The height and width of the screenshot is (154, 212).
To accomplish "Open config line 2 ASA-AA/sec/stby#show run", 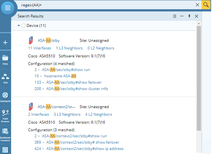I will pos(66,70).
